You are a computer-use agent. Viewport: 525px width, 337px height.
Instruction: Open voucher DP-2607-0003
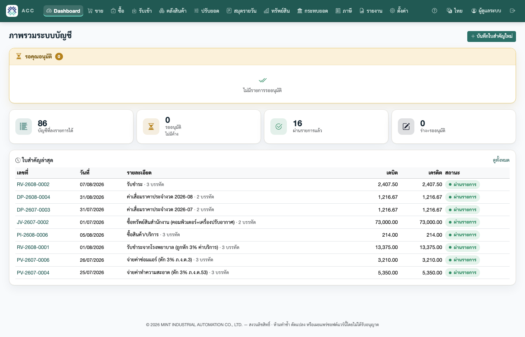pyautogui.click(x=33, y=210)
